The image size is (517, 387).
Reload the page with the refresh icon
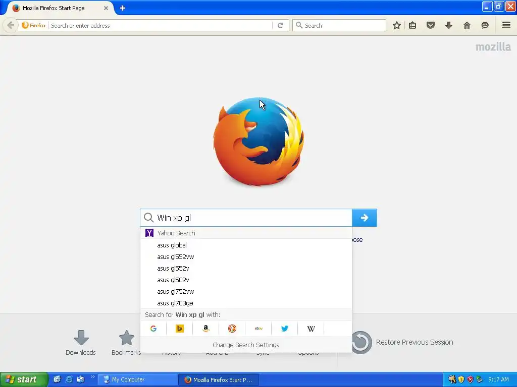coord(281,25)
